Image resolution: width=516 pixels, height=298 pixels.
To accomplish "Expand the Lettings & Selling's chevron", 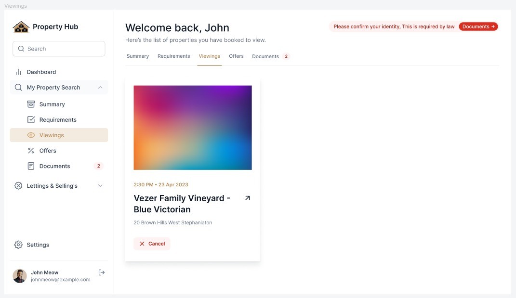I will coord(100,186).
